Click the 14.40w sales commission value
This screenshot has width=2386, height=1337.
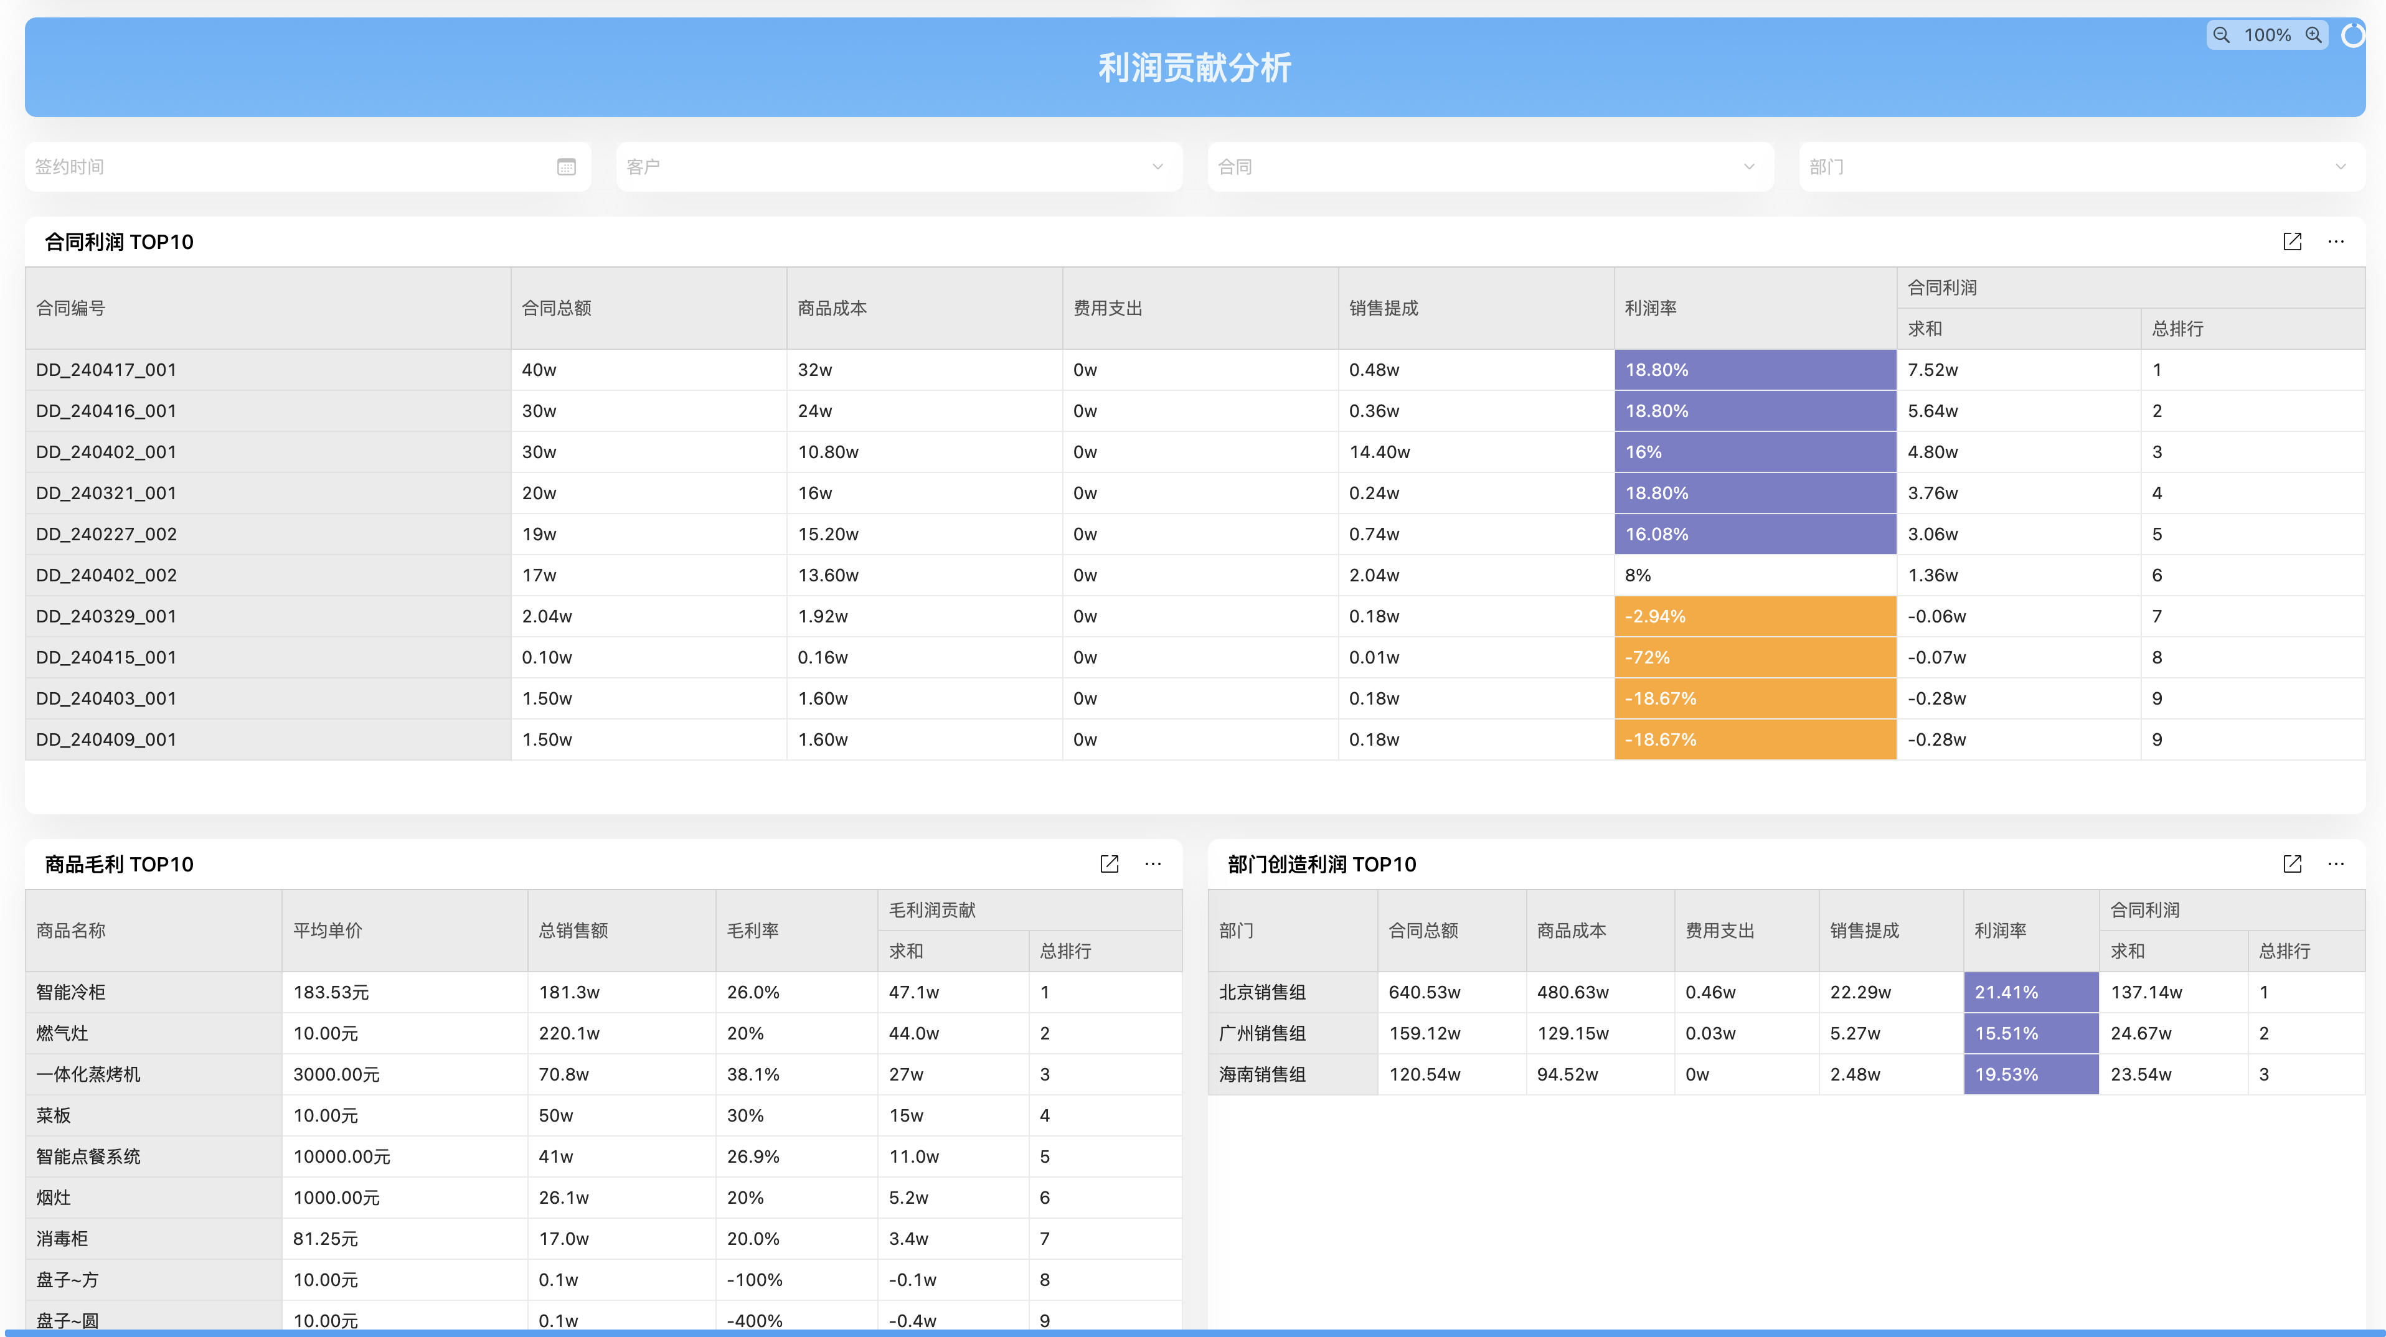(x=1379, y=452)
